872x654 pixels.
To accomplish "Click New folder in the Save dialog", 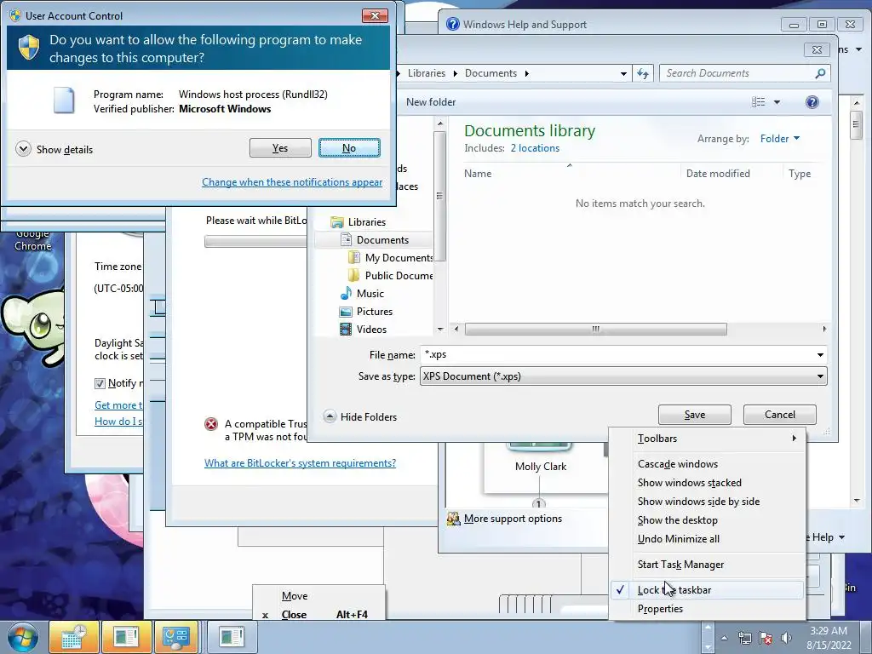I will [x=430, y=102].
